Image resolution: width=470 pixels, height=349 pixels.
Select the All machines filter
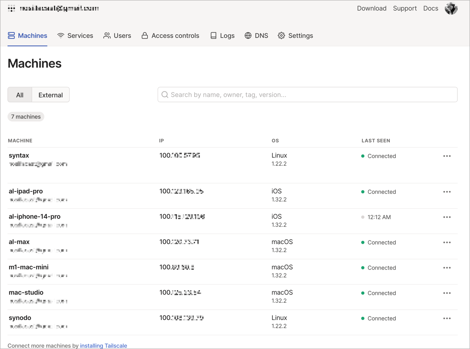pyautogui.click(x=20, y=95)
